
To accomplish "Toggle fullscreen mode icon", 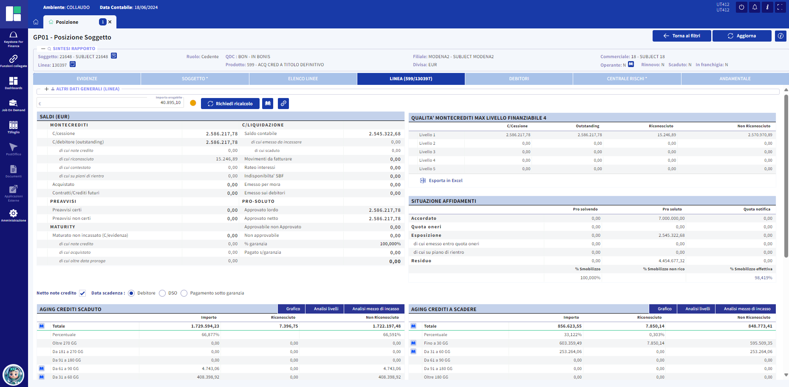I will 780,7.
